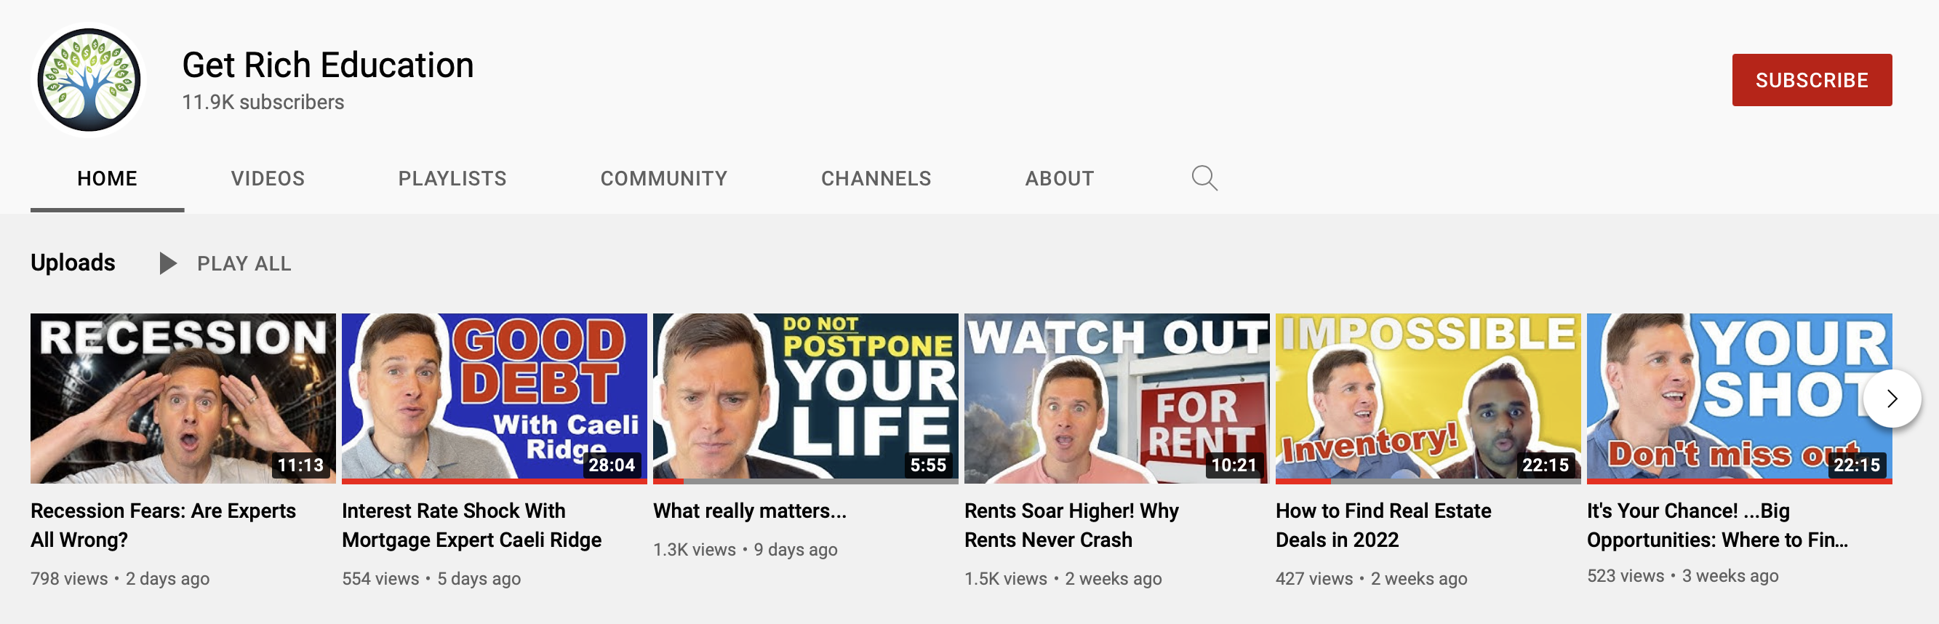Open the Playlists tab

[x=452, y=178]
